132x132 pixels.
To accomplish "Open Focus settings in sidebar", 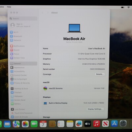I will [15, 54].
